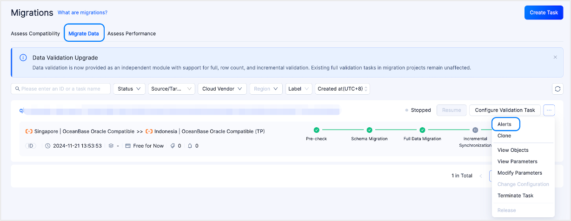The width and height of the screenshot is (571, 221).
Task: Open the Label filter dropdown
Action: [298, 89]
